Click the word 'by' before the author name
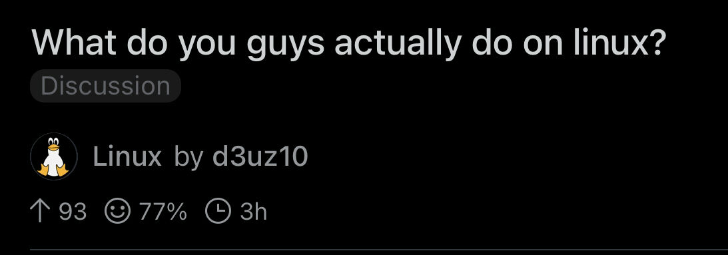 pyautogui.click(x=188, y=158)
